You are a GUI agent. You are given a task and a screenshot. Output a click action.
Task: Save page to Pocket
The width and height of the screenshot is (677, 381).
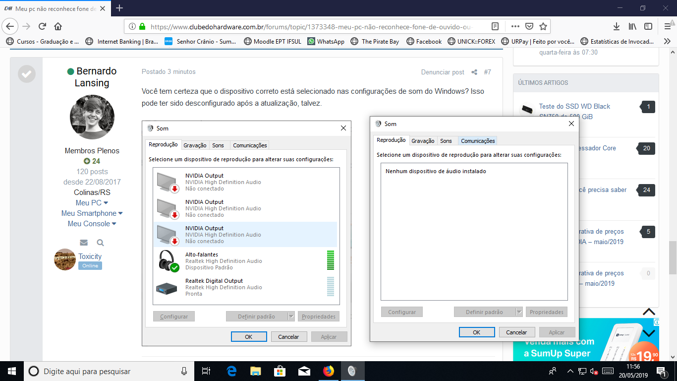[x=529, y=26]
